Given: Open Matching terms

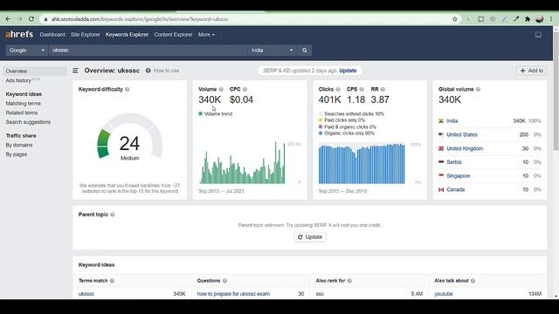Looking at the screenshot, I should (x=24, y=104).
